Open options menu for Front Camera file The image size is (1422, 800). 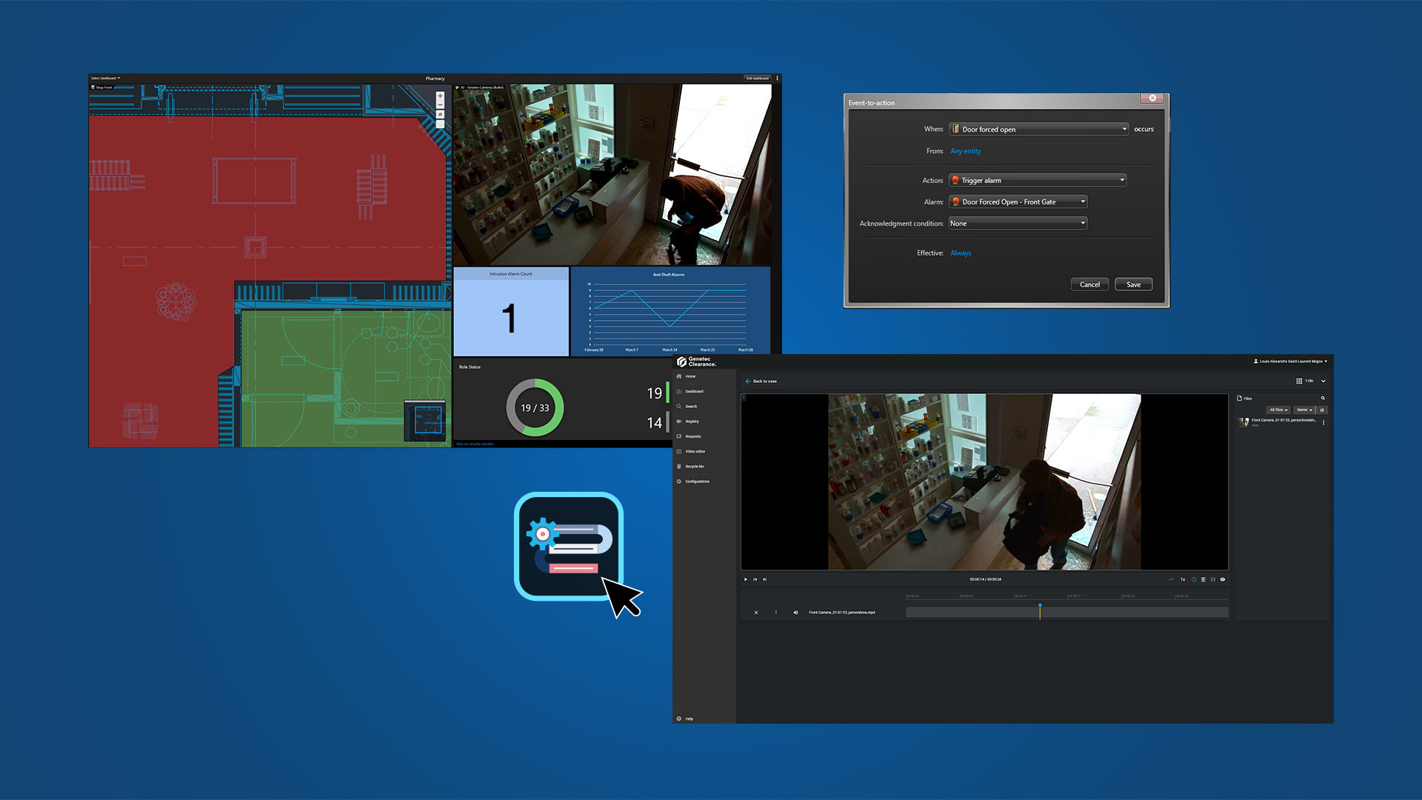1323,422
